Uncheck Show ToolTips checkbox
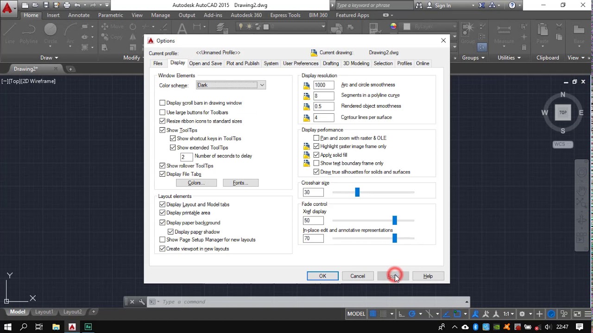 pyautogui.click(x=162, y=130)
